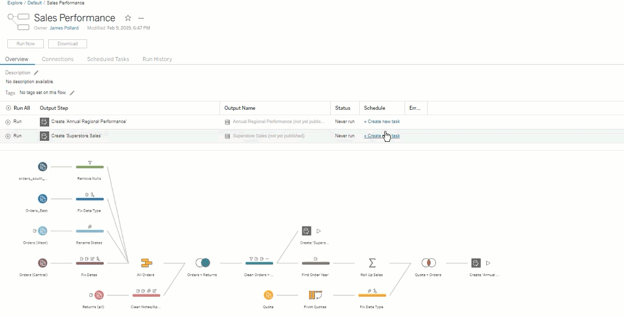Image resolution: width=624 pixels, height=316 pixels.
Task: Open owner James Pollard's profile link
Action: (64, 28)
